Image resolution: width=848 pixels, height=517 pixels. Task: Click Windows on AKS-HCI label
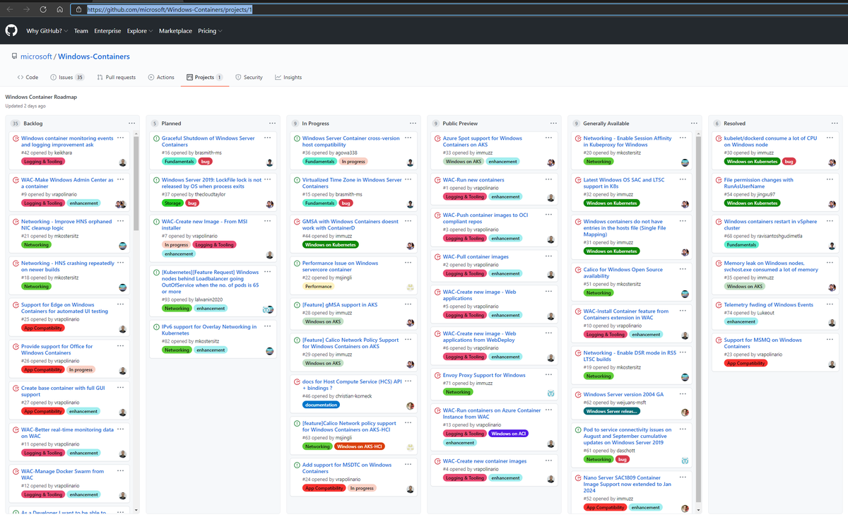[x=360, y=447]
